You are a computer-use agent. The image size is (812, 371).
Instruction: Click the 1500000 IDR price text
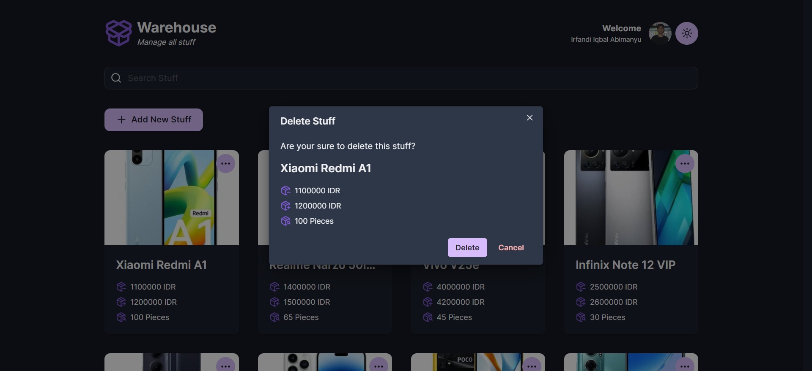coord(307,302)
